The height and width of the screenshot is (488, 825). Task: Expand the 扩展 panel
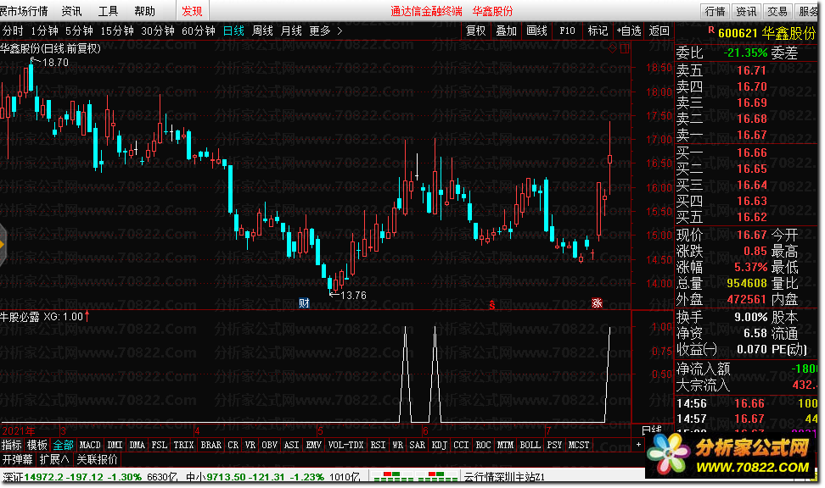pos(54,460)
